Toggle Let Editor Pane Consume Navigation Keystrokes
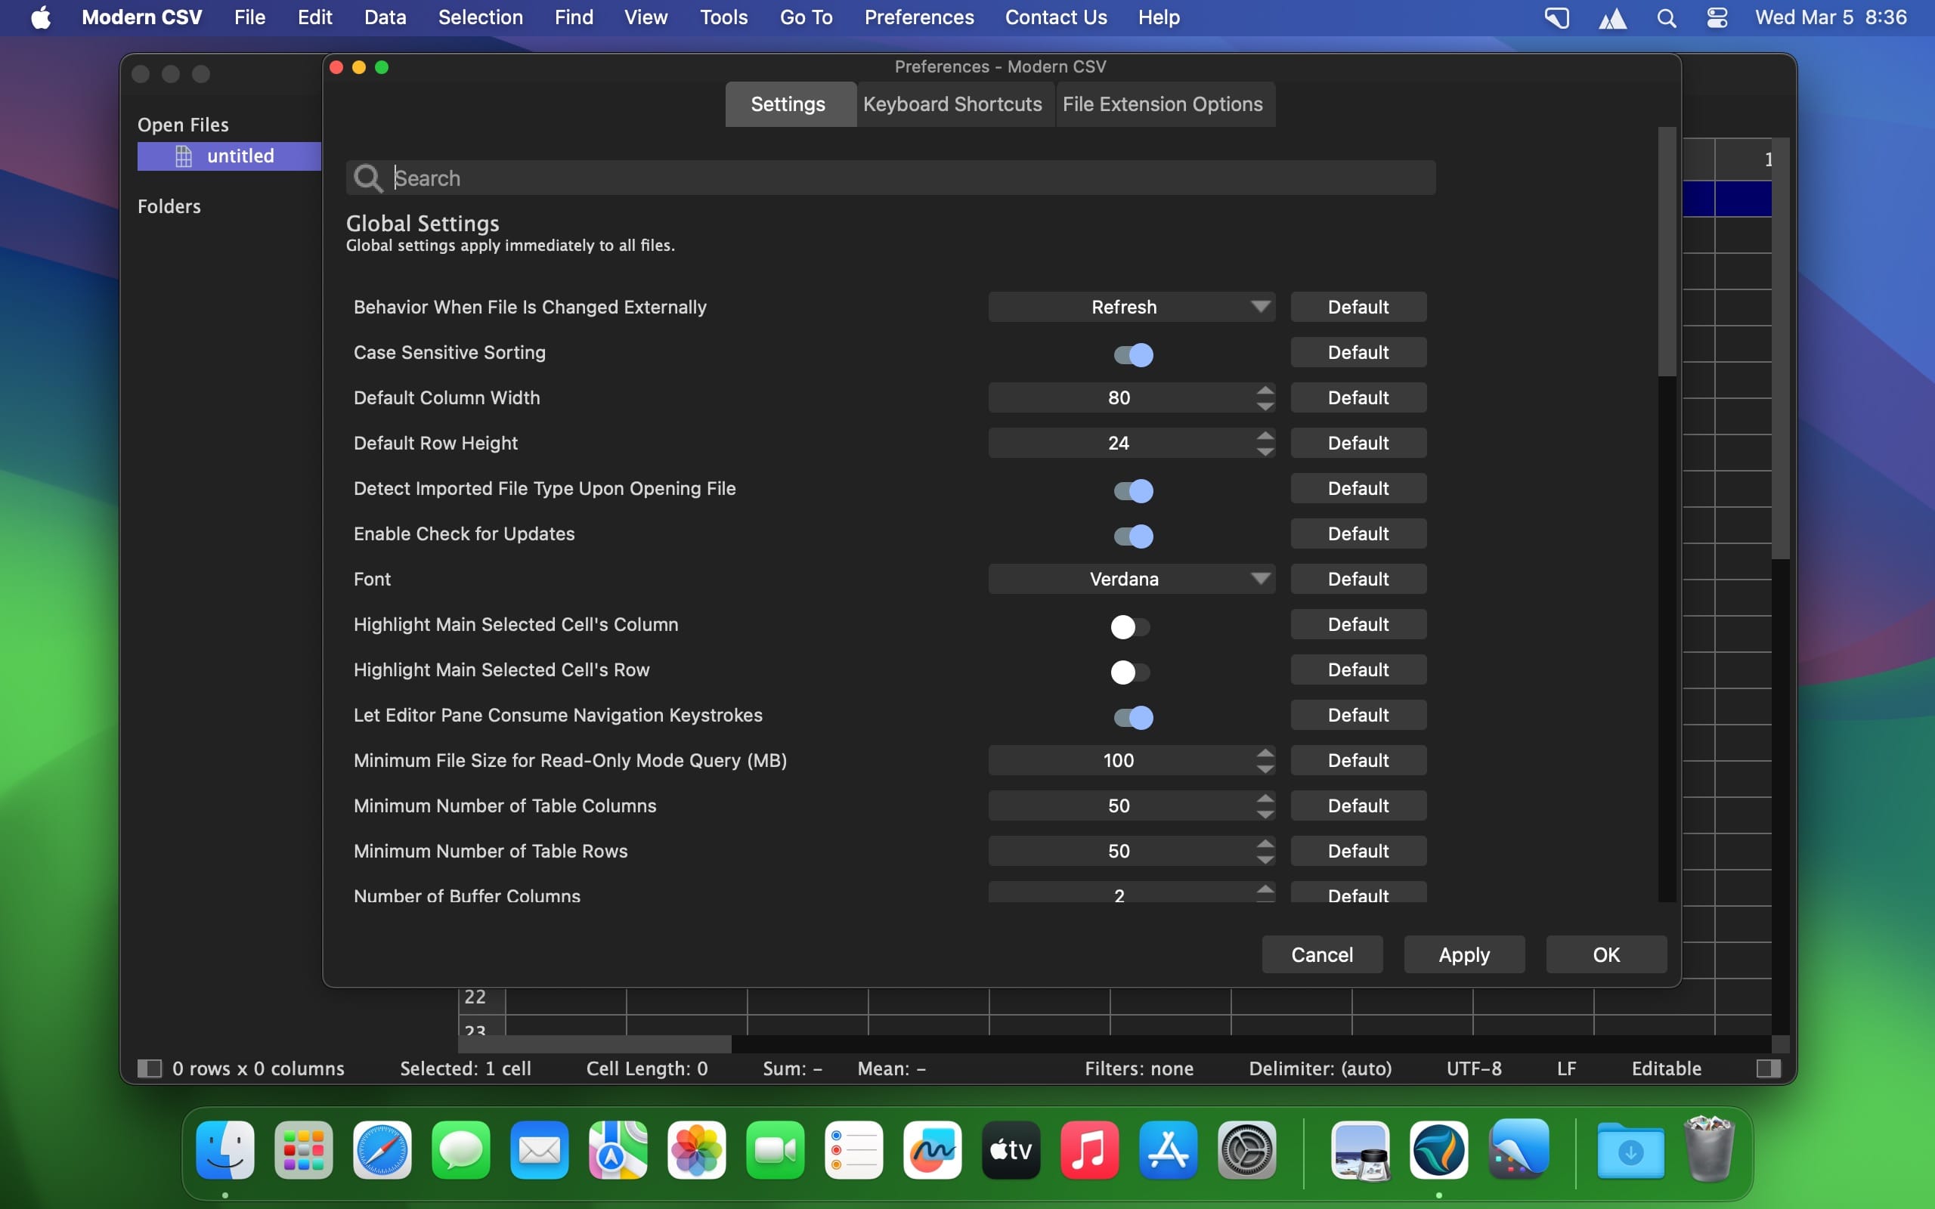1935x1209 pixels. pos(1133,716)
